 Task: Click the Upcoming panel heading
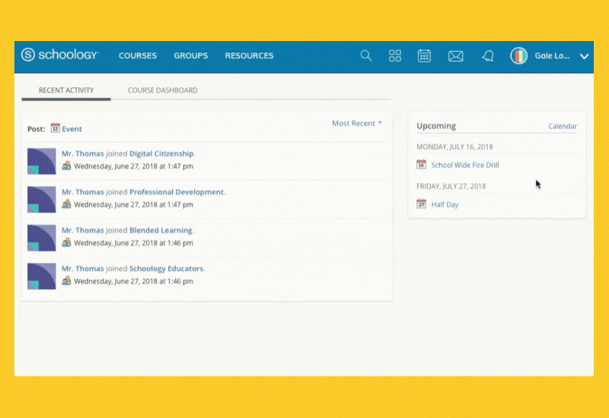[436, 126]
